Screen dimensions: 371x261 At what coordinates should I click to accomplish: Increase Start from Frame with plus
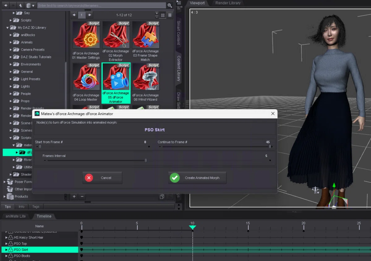[149, 147]
